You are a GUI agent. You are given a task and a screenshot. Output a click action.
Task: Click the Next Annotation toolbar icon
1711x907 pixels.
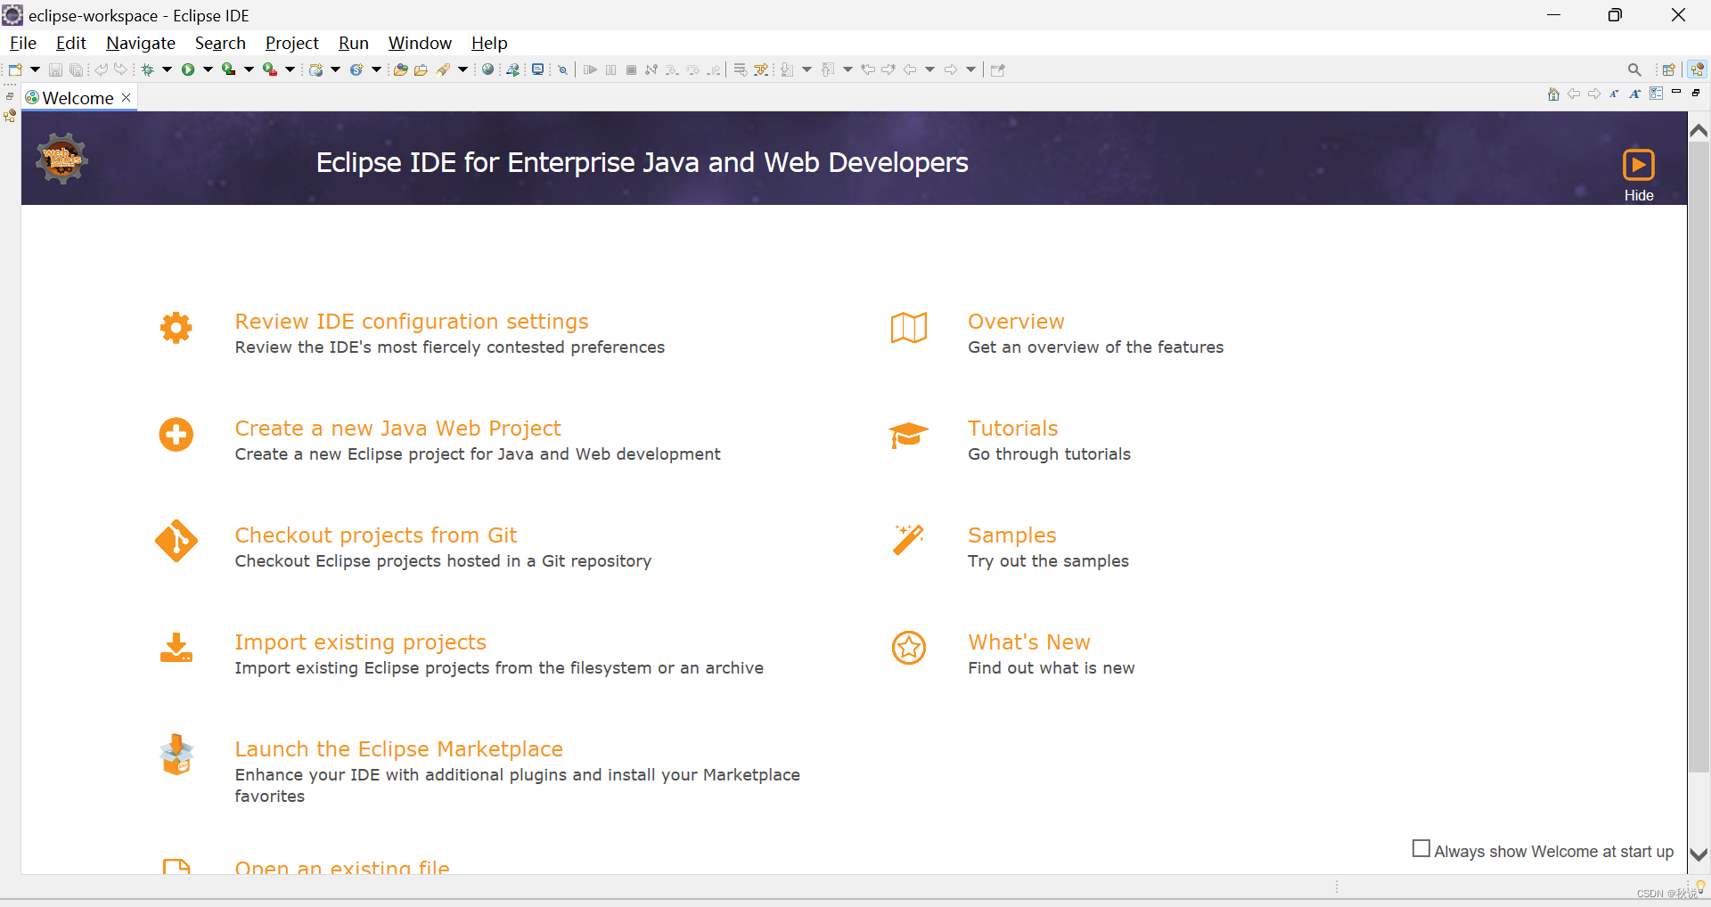787,69
